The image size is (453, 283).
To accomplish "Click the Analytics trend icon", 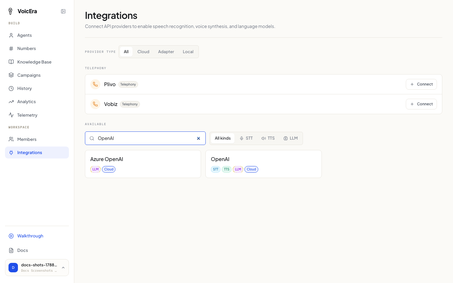I will 11,102.
